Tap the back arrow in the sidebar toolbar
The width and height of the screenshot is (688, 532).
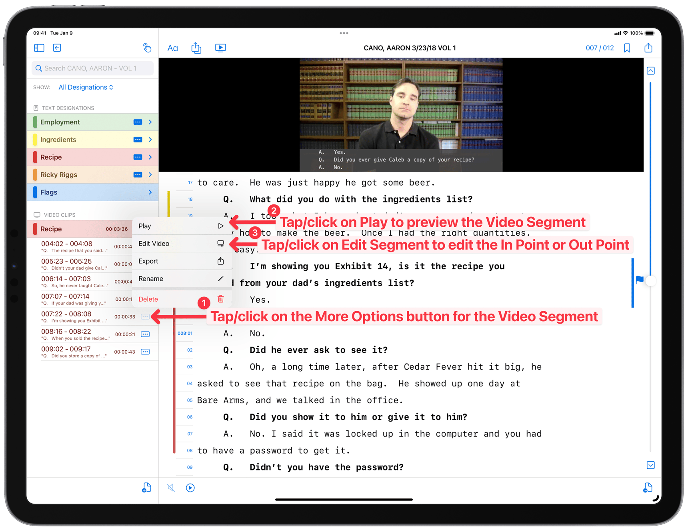(x=57, y=48)
